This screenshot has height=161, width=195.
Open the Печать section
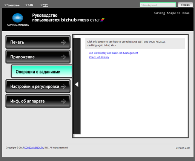pyautogui.click(x=38, y=42)
